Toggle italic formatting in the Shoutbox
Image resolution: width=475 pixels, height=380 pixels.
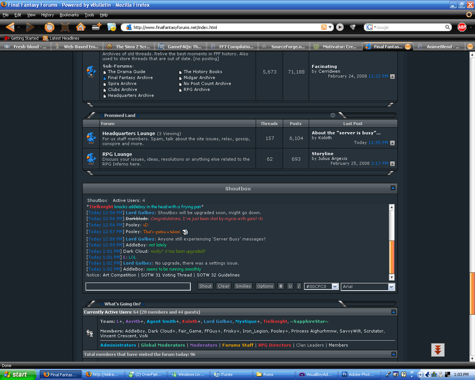[x=299, y=286]
